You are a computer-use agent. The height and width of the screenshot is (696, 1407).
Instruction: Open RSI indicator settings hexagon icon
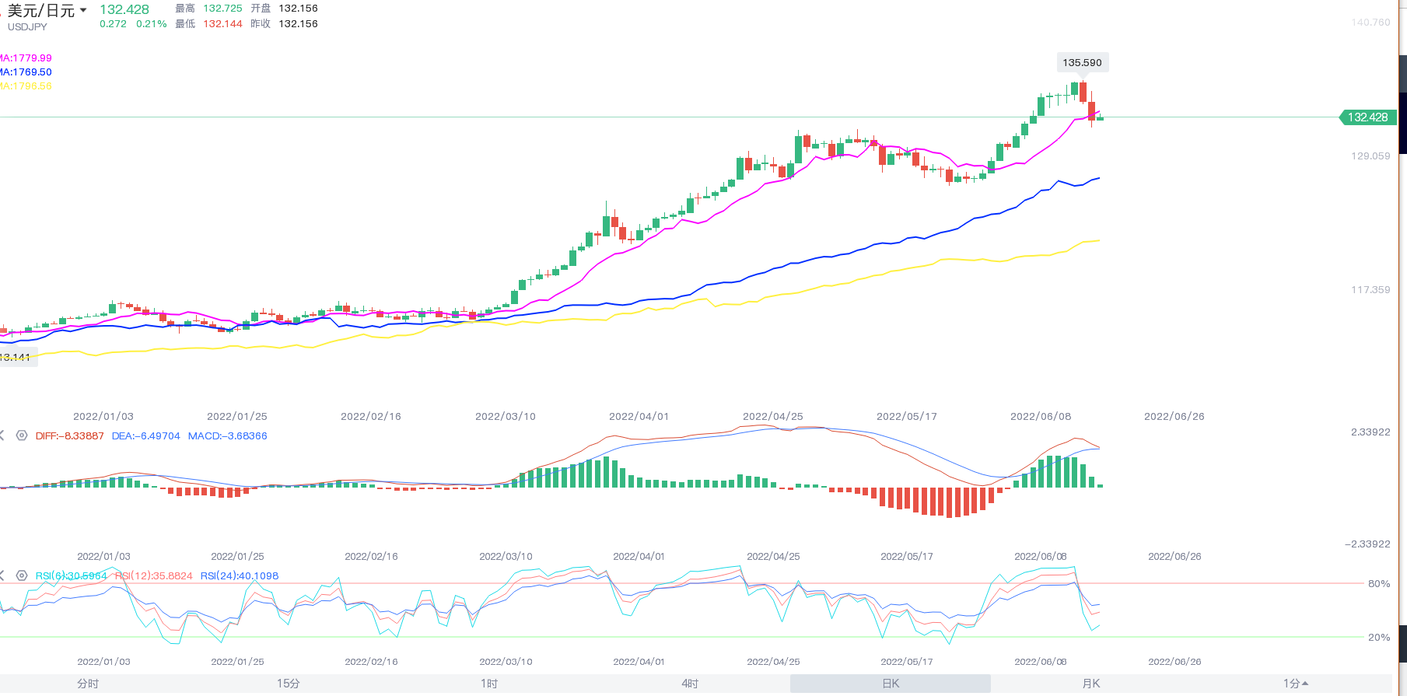click(x=22, y=576)
